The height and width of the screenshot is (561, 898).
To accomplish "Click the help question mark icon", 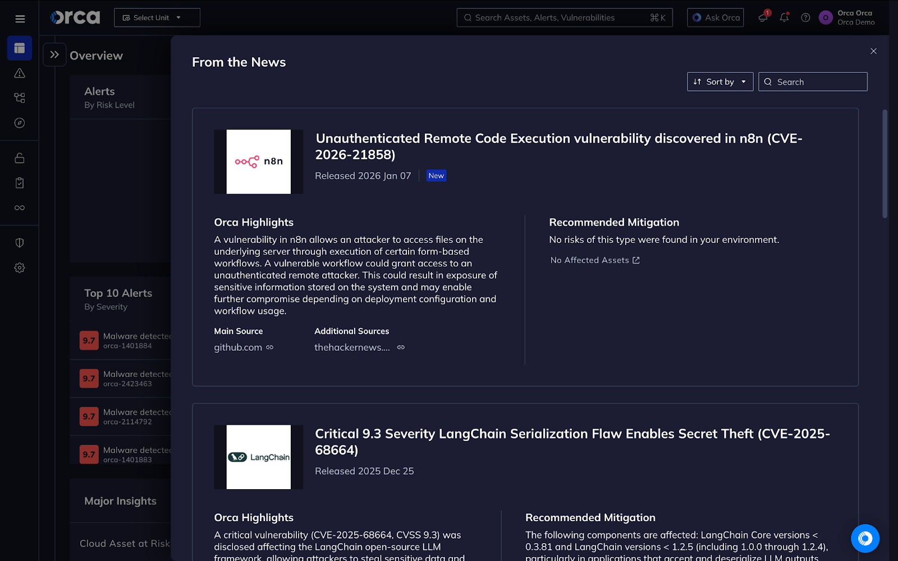I will click(x=805, y=17).
